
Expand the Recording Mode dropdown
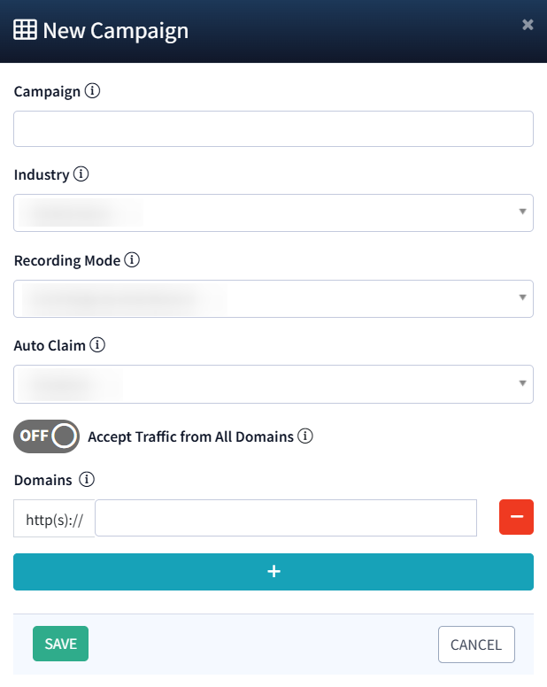(273, 298)
